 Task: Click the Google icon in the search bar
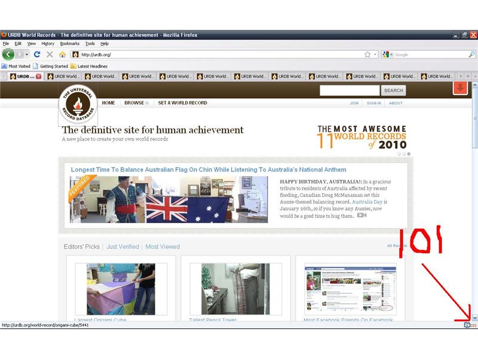(x=387, y=54)
